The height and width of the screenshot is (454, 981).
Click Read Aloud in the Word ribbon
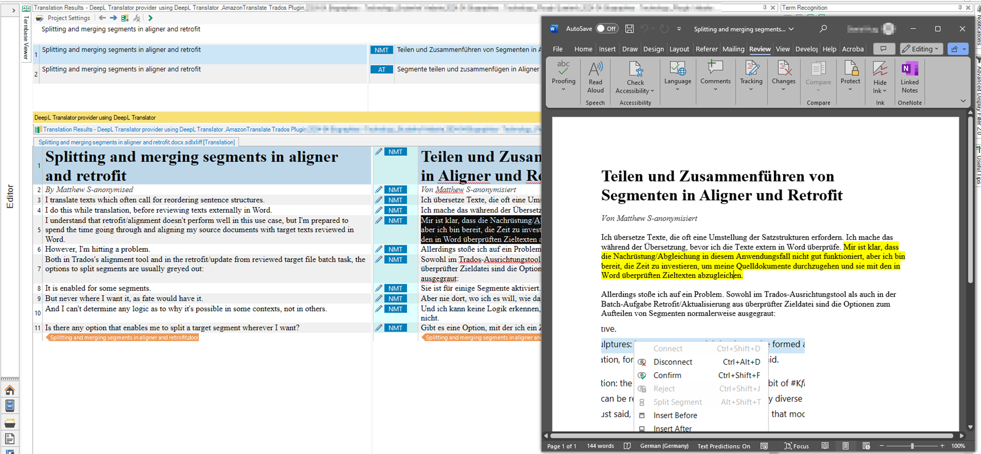(595, 77)
